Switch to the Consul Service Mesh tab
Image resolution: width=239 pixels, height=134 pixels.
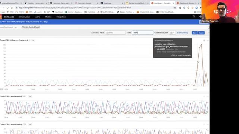[x=137, y=3]
